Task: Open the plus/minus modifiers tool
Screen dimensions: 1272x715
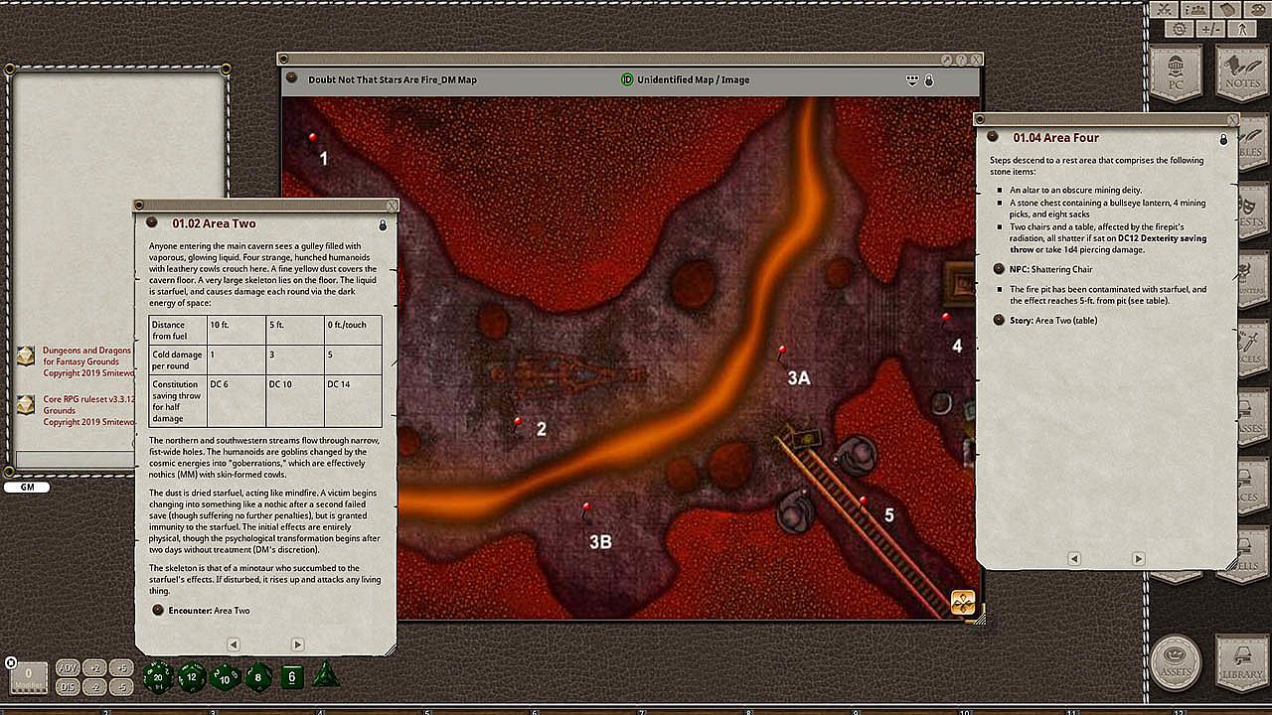Action: coord(1212,29)
